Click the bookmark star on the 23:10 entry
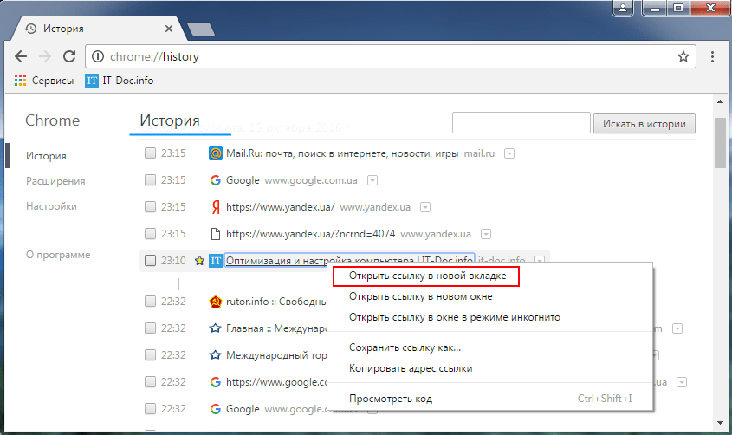732x435 pixels. 199,261
